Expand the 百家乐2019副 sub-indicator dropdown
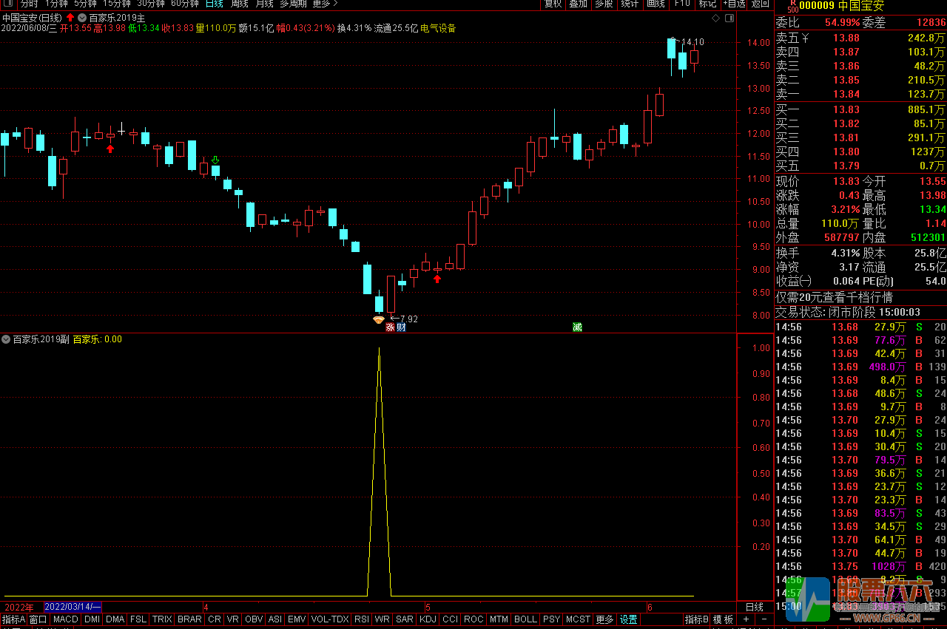The image size is (947, 629). pos(6,339)
